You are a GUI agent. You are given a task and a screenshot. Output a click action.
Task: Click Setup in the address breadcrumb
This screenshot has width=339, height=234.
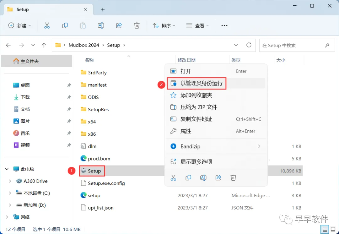114,45
